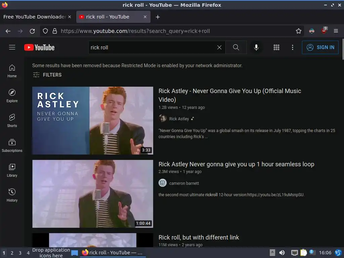Screen dimensions: 344x258
Task: Open cameron barnett channel avatar
Action: pos(163,183)
